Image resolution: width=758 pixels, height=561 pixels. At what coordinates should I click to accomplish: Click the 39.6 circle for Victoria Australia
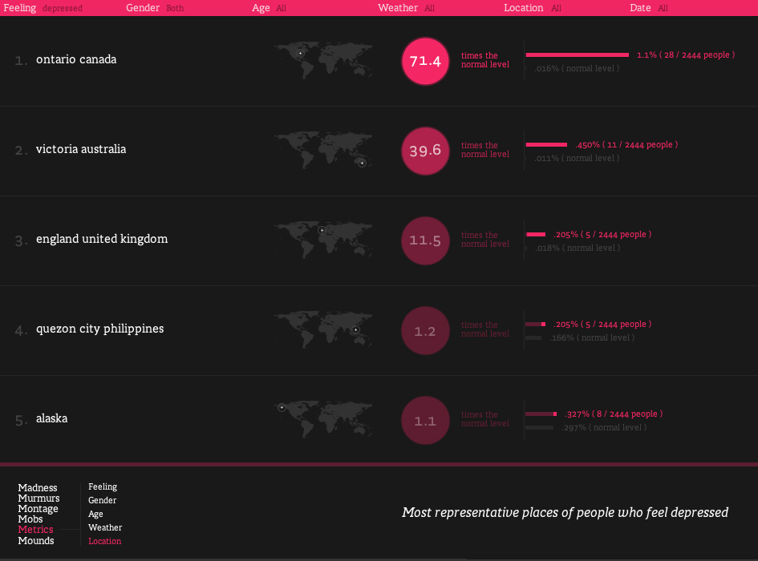425,151
